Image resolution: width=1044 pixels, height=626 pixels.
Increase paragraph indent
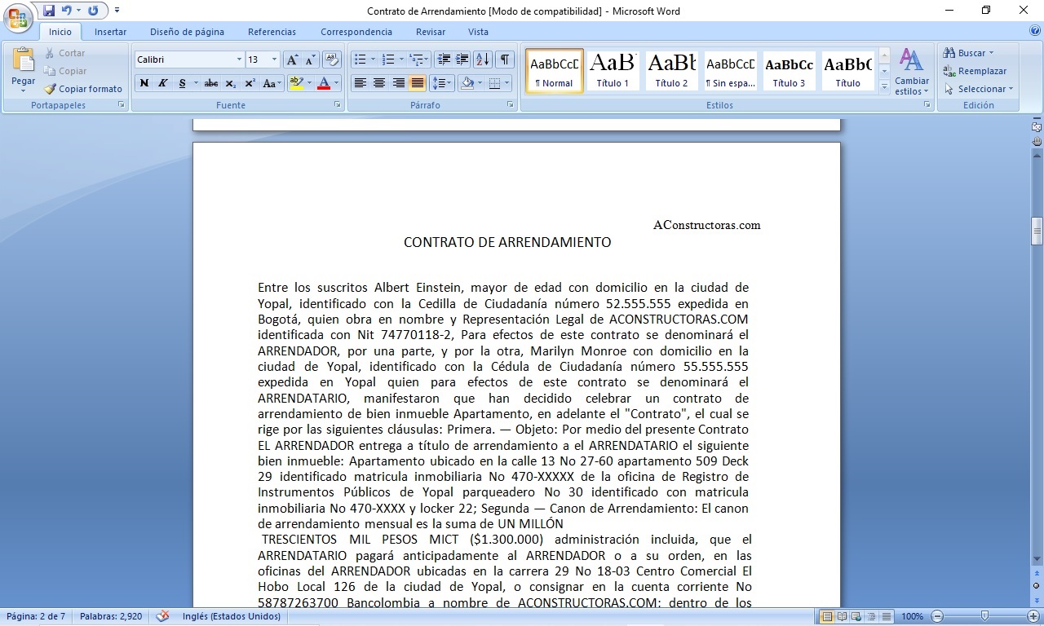tap(462, 60)
